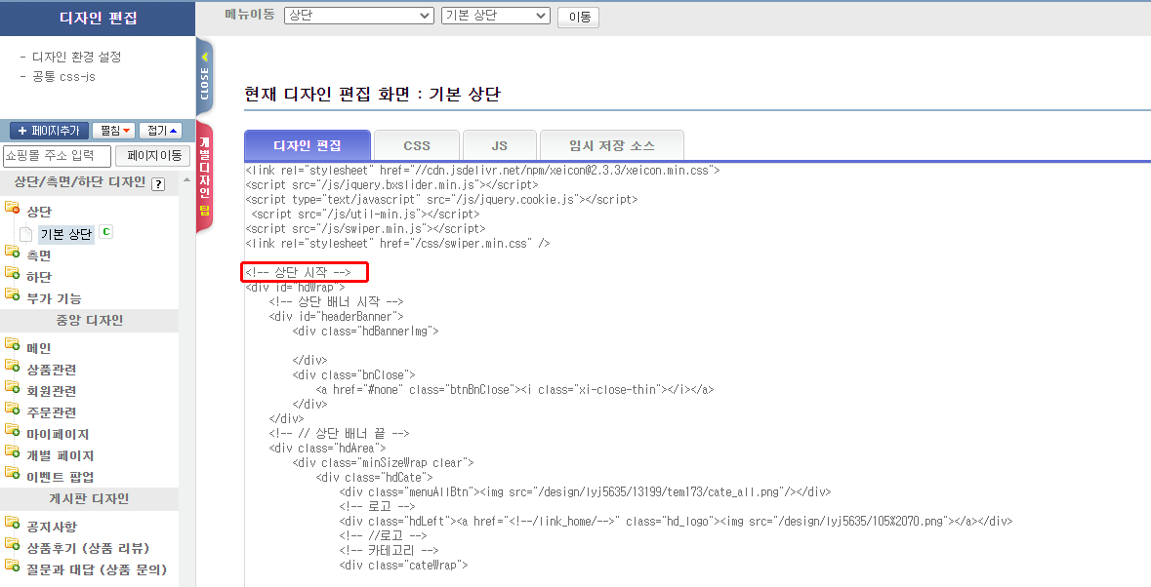This screenshot has width=1151, height=587.
Task: Expand the 개별 페이지 folder icon
Action: (12, 451)
